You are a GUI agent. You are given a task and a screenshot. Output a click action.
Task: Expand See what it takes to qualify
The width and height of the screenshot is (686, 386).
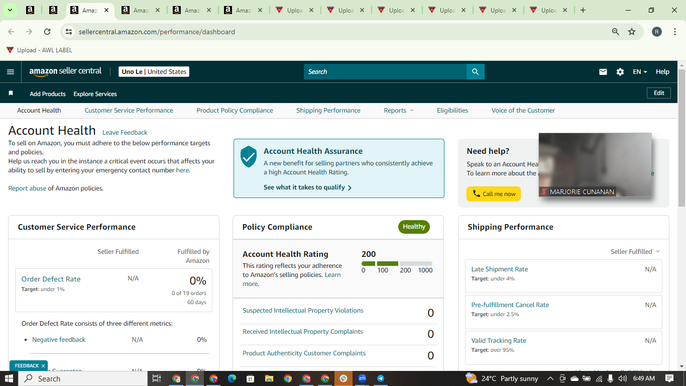point(307,187)
